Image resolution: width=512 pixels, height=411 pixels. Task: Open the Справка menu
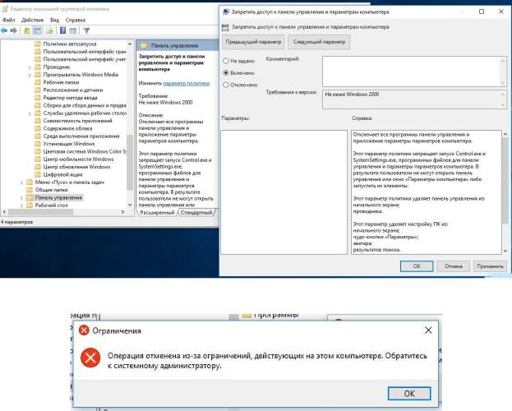76,20
